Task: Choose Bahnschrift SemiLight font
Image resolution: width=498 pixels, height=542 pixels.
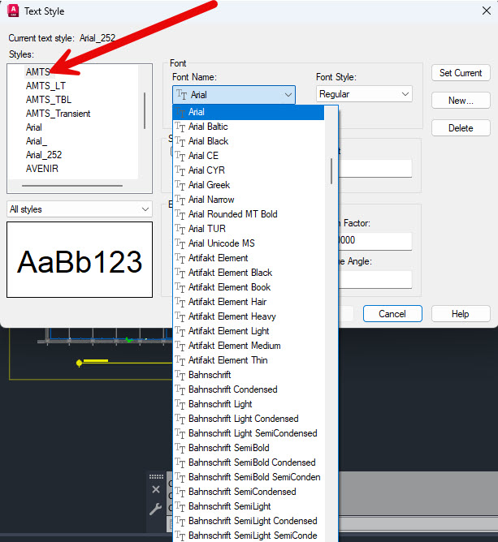Action: pos(249,506)
